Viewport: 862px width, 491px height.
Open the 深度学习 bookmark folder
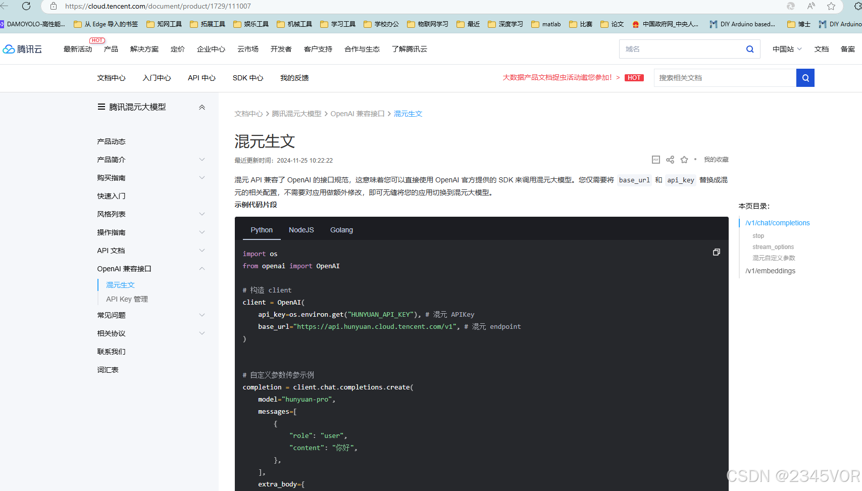click(x=505, y=24)
